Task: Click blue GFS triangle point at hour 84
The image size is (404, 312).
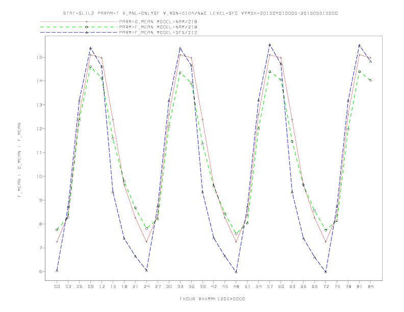Action: pos(370,62)
